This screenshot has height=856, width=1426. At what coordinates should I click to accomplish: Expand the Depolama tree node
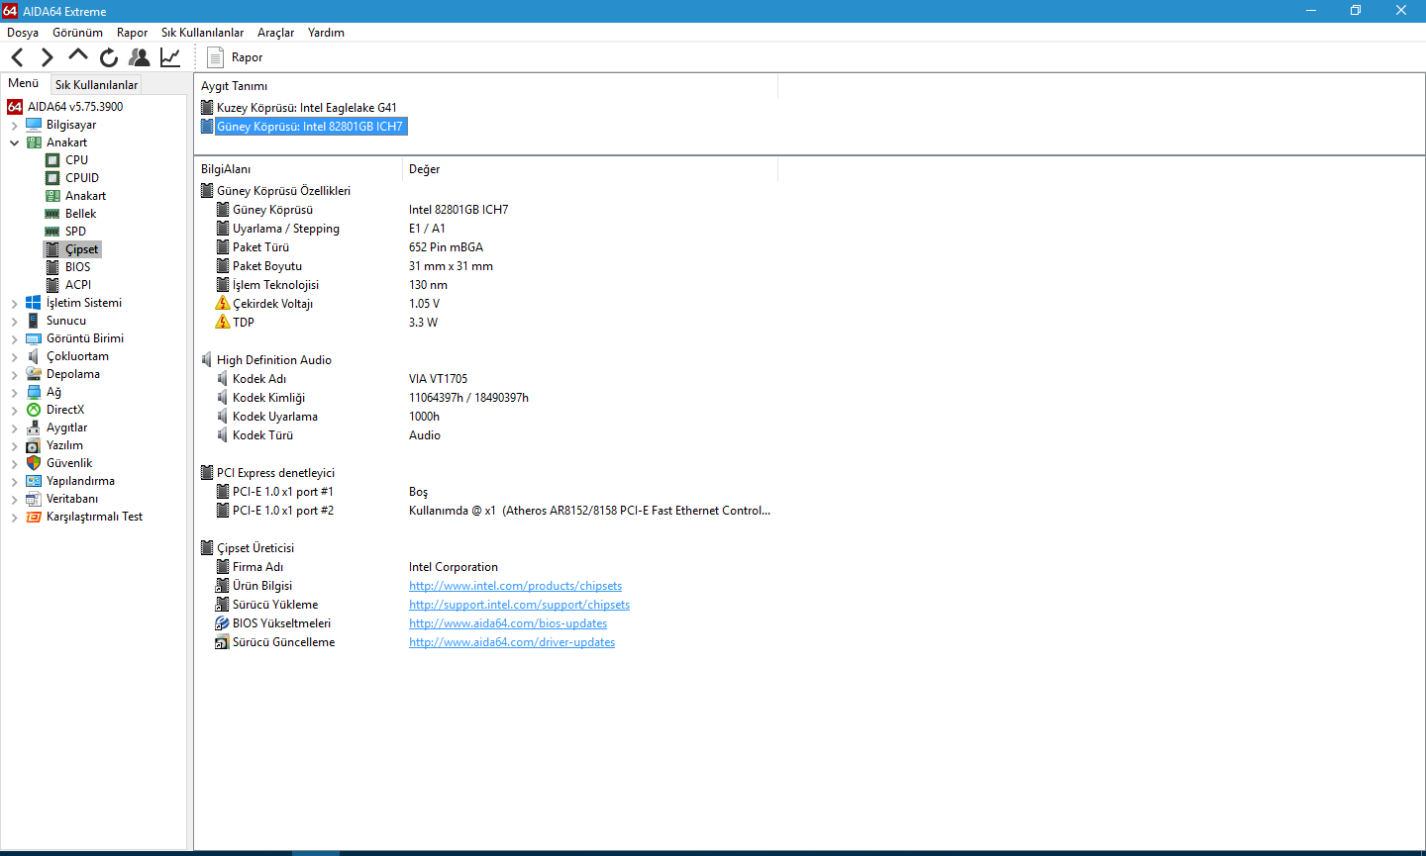coord(14,375)
